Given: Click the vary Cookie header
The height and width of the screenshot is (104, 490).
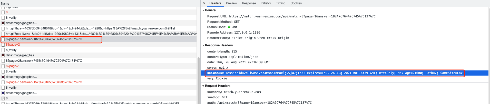Looking at the screenshot, I should tap(217, 78).
